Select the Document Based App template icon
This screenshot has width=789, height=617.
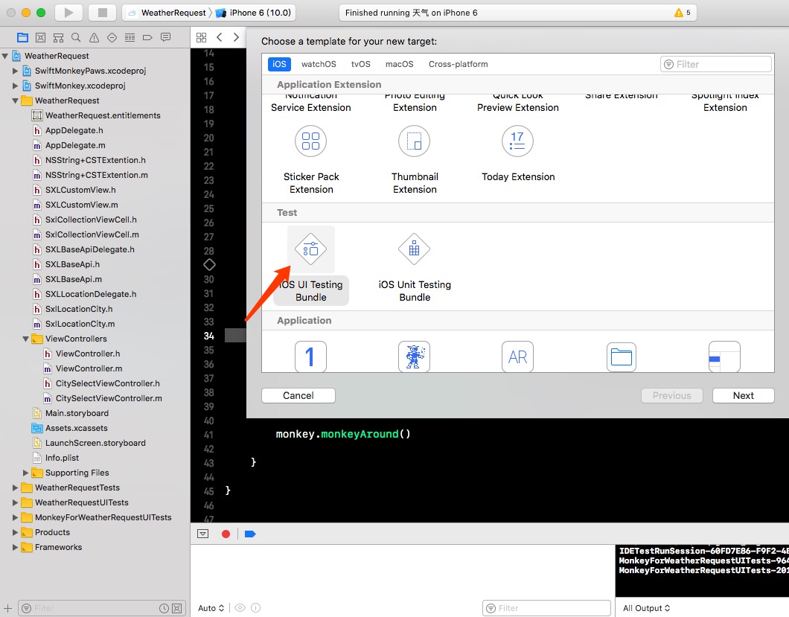(x=622, y=357)
